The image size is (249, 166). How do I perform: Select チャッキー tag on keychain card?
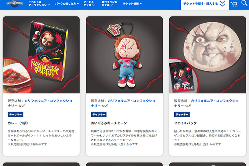coord(98,115)
